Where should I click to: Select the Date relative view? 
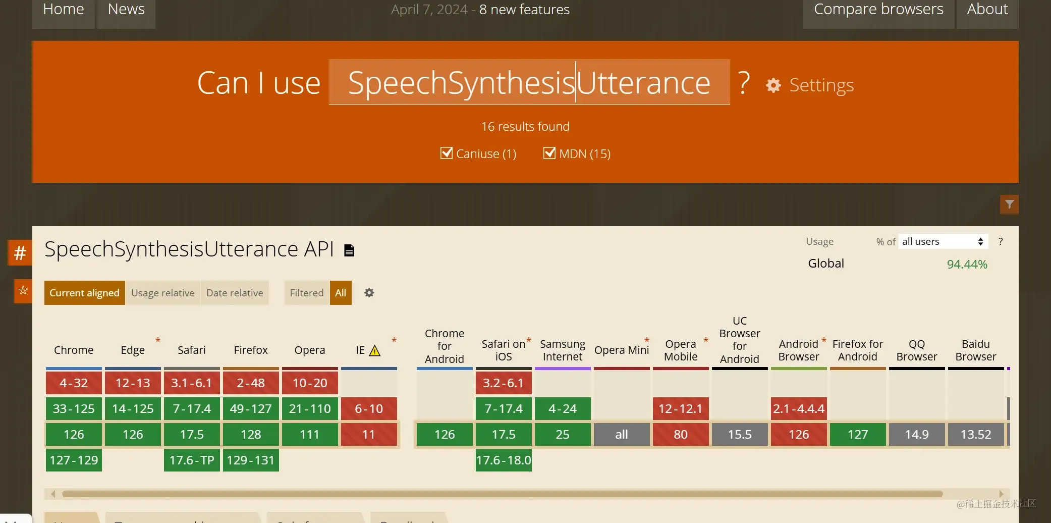point(235,293)
